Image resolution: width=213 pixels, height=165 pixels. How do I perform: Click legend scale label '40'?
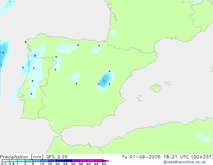coord(88,164)
